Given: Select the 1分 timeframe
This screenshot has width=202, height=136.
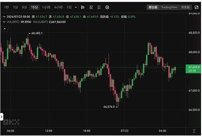Looking at the screenshot, I should 15,7.
